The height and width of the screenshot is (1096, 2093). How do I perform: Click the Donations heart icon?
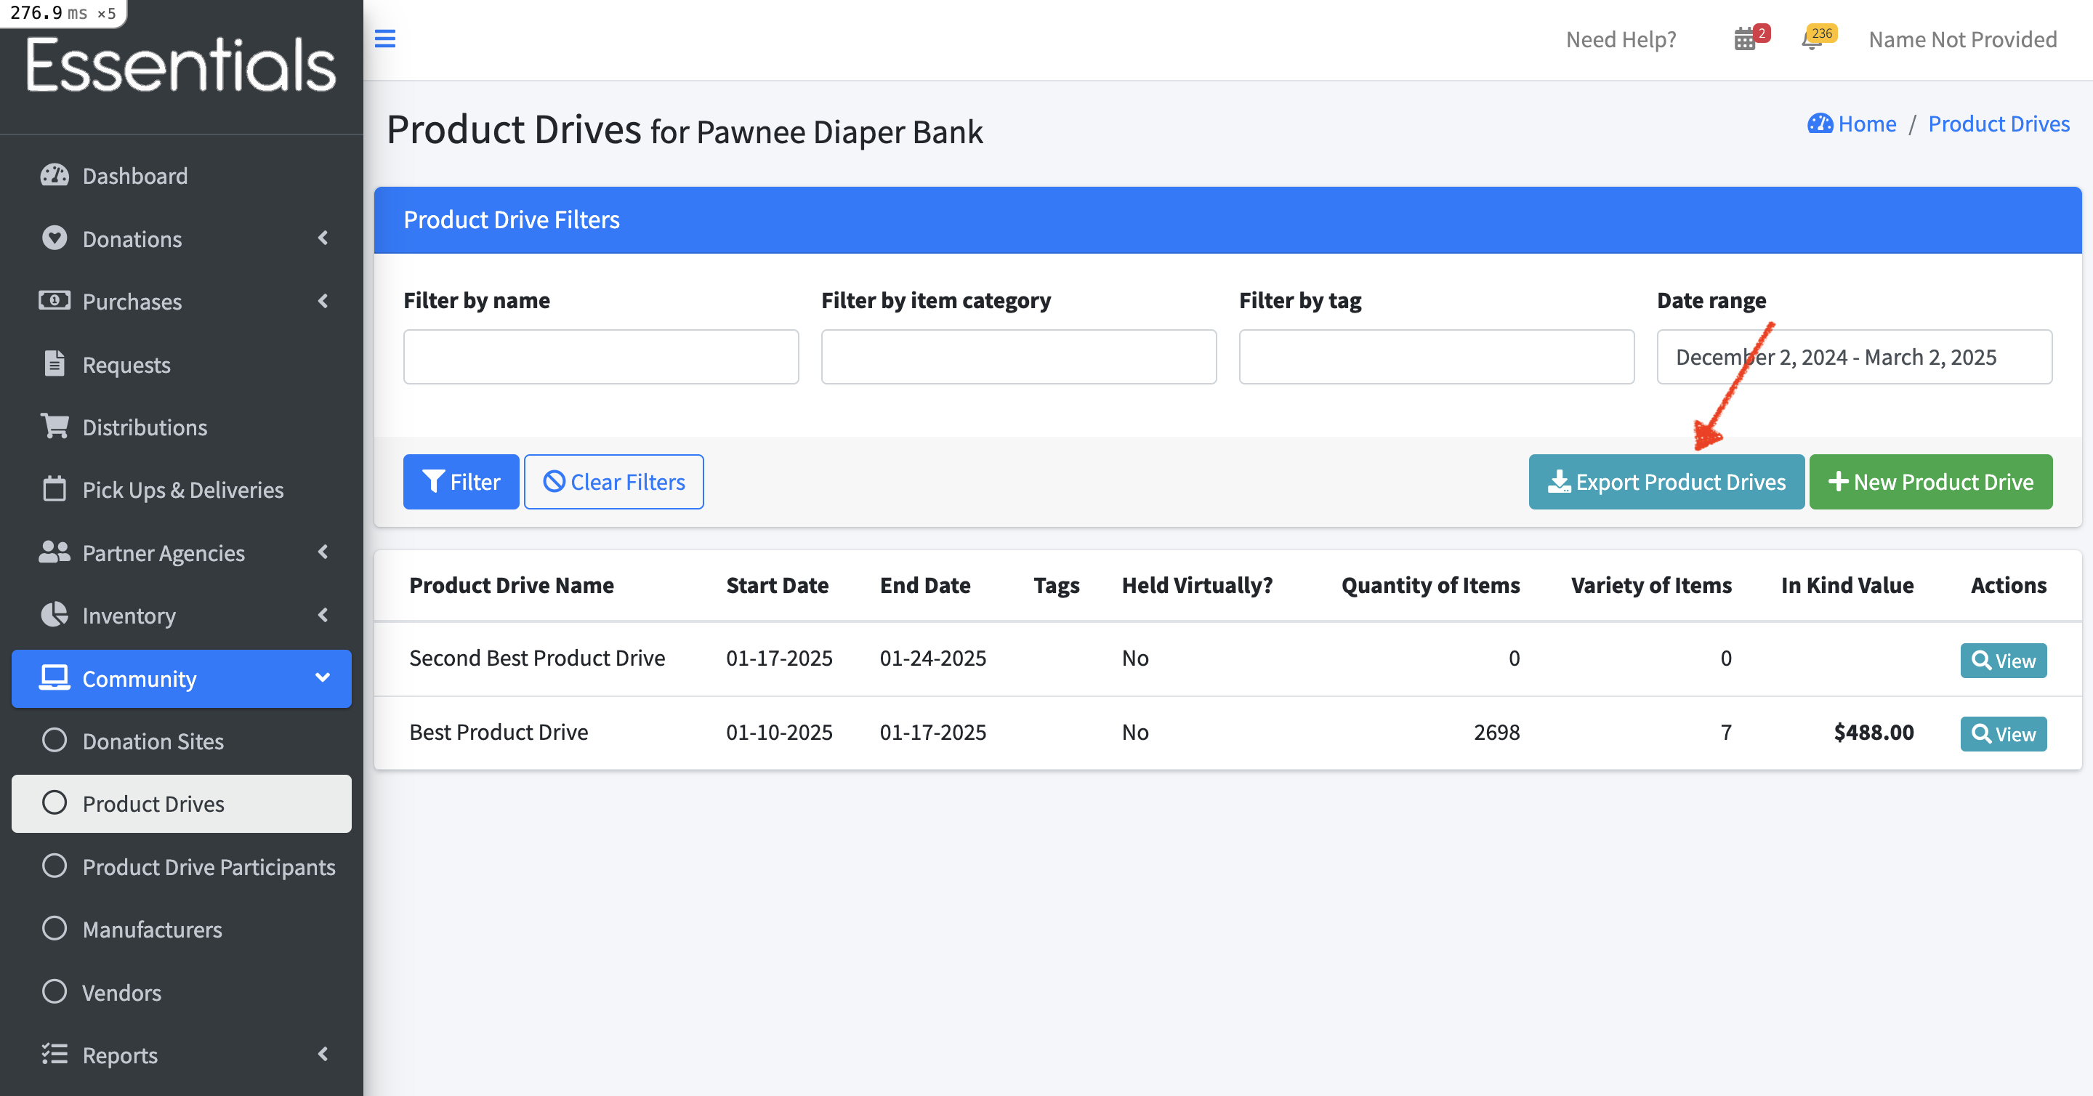55,238
